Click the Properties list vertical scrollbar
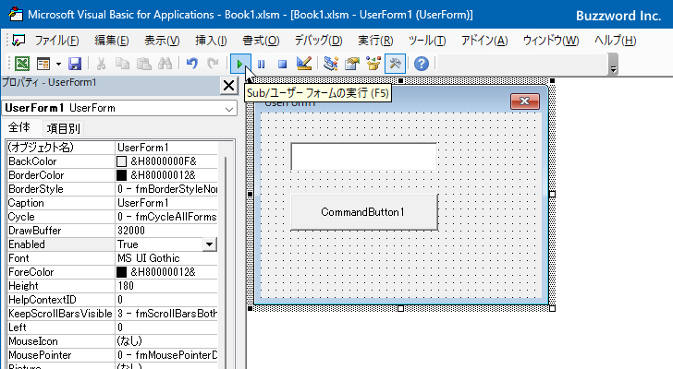This screenshot has height=369, width=673. (226, 261)
